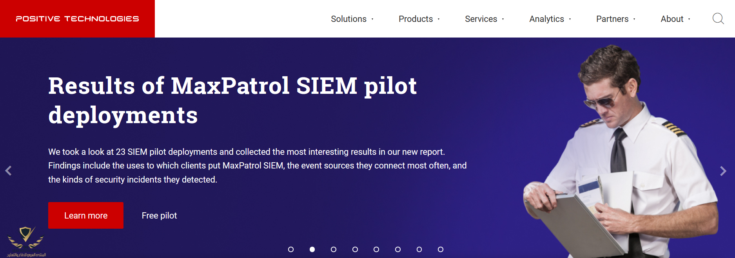Open the search magnifier icon

click(718, 18)
